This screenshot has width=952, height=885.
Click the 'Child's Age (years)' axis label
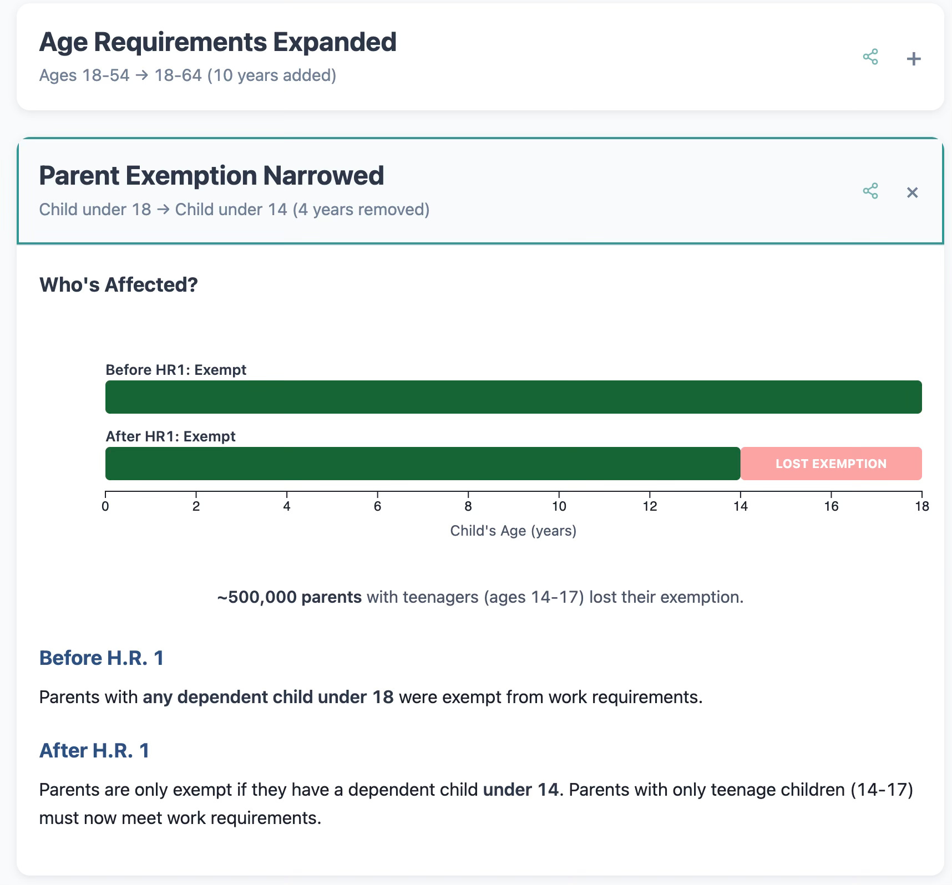[513, 531]
